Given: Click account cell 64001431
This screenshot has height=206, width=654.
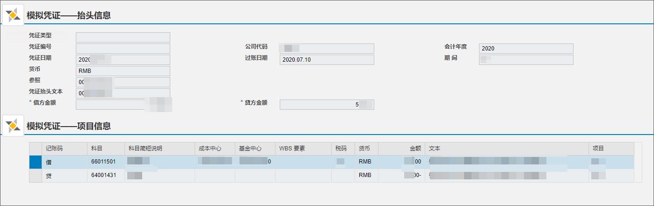Looking at the screenshot, I should tap(103, 176).
